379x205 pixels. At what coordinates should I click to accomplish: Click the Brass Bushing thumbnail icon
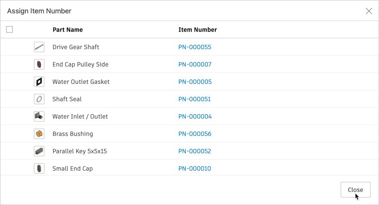[x=39, y=134]
